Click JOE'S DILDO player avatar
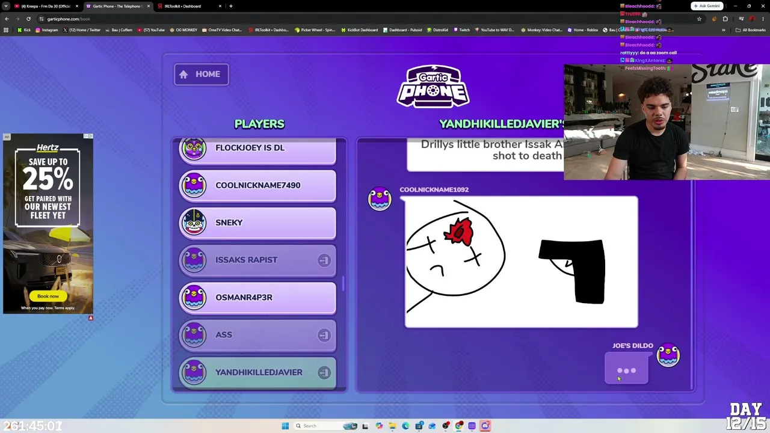 pyautogui.click(x=668, y=355)
